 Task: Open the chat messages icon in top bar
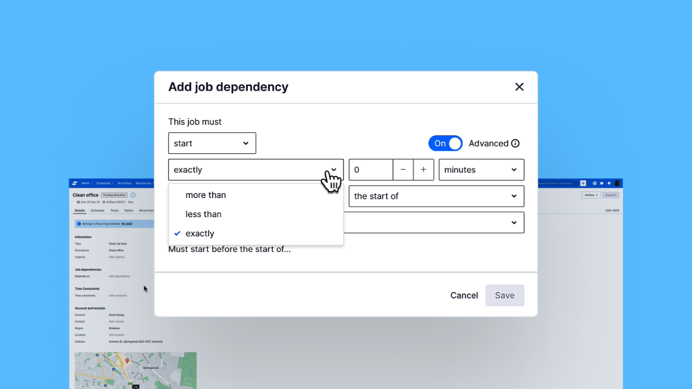click(x=601, y=183)
